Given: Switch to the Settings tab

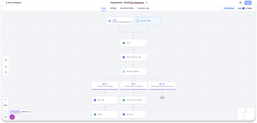Looking at the screenshot, I should [113, 8].
